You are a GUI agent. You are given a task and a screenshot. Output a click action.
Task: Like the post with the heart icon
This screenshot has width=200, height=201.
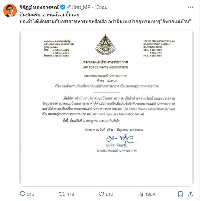coord(101,194)
